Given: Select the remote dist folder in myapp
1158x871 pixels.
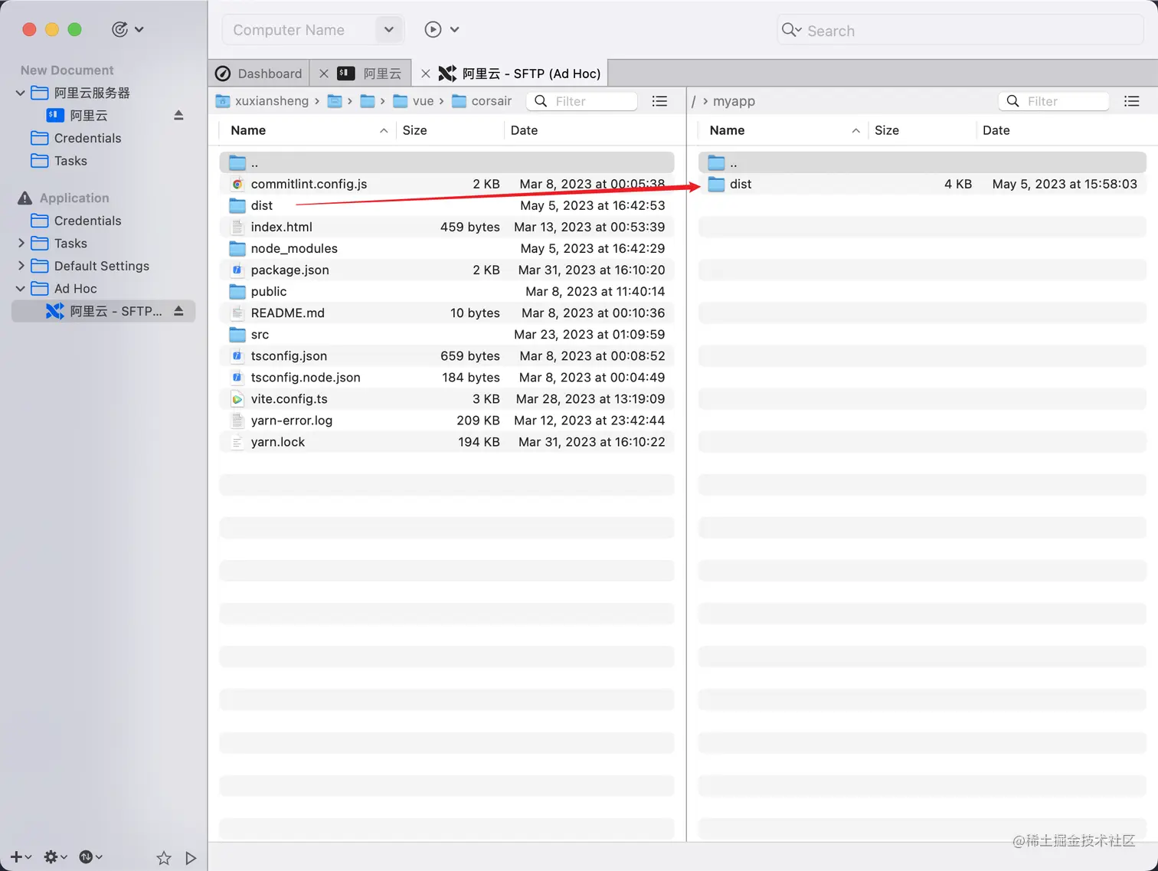Looking at the screenshot, I should 922,184.
